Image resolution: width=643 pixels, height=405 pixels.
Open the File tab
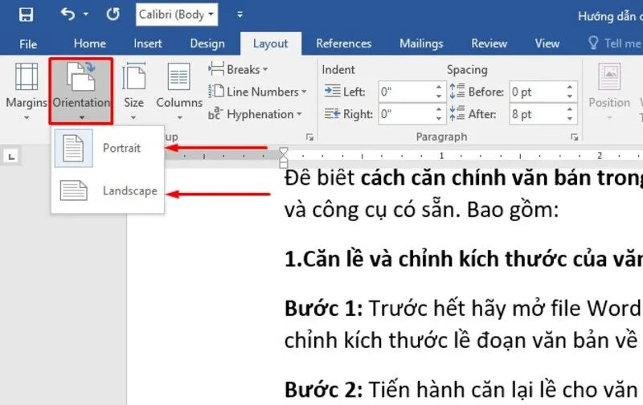tap(28, 44)
